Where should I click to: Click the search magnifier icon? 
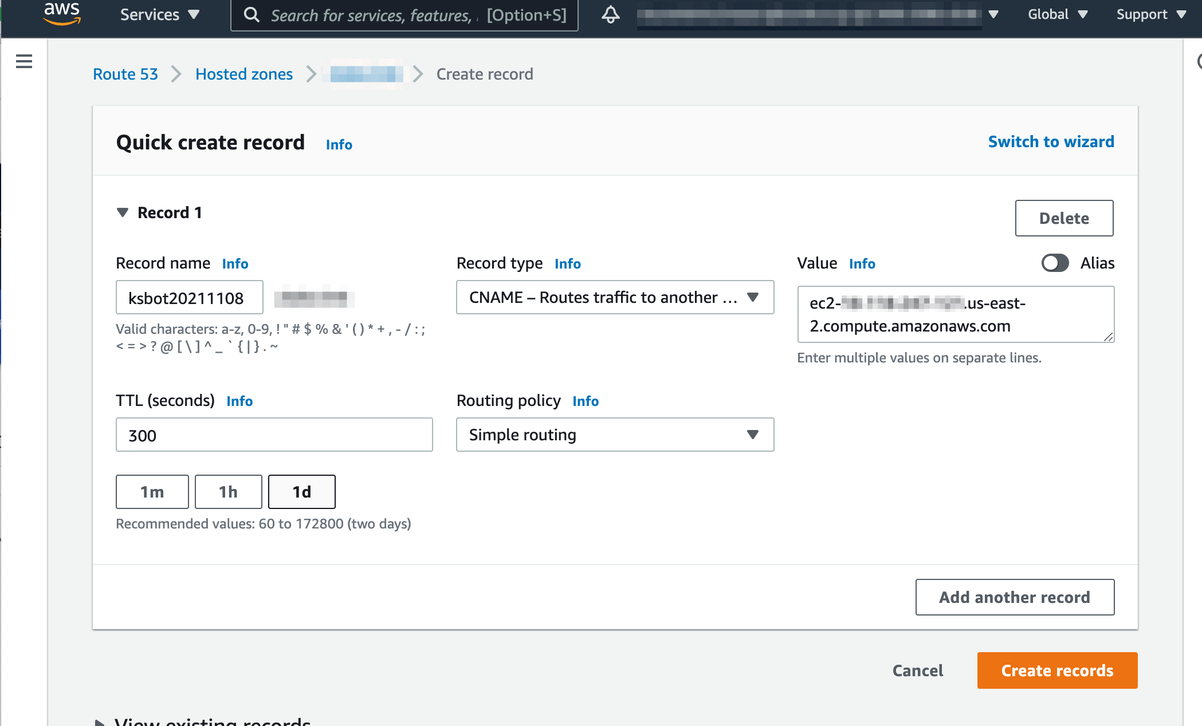252,15
